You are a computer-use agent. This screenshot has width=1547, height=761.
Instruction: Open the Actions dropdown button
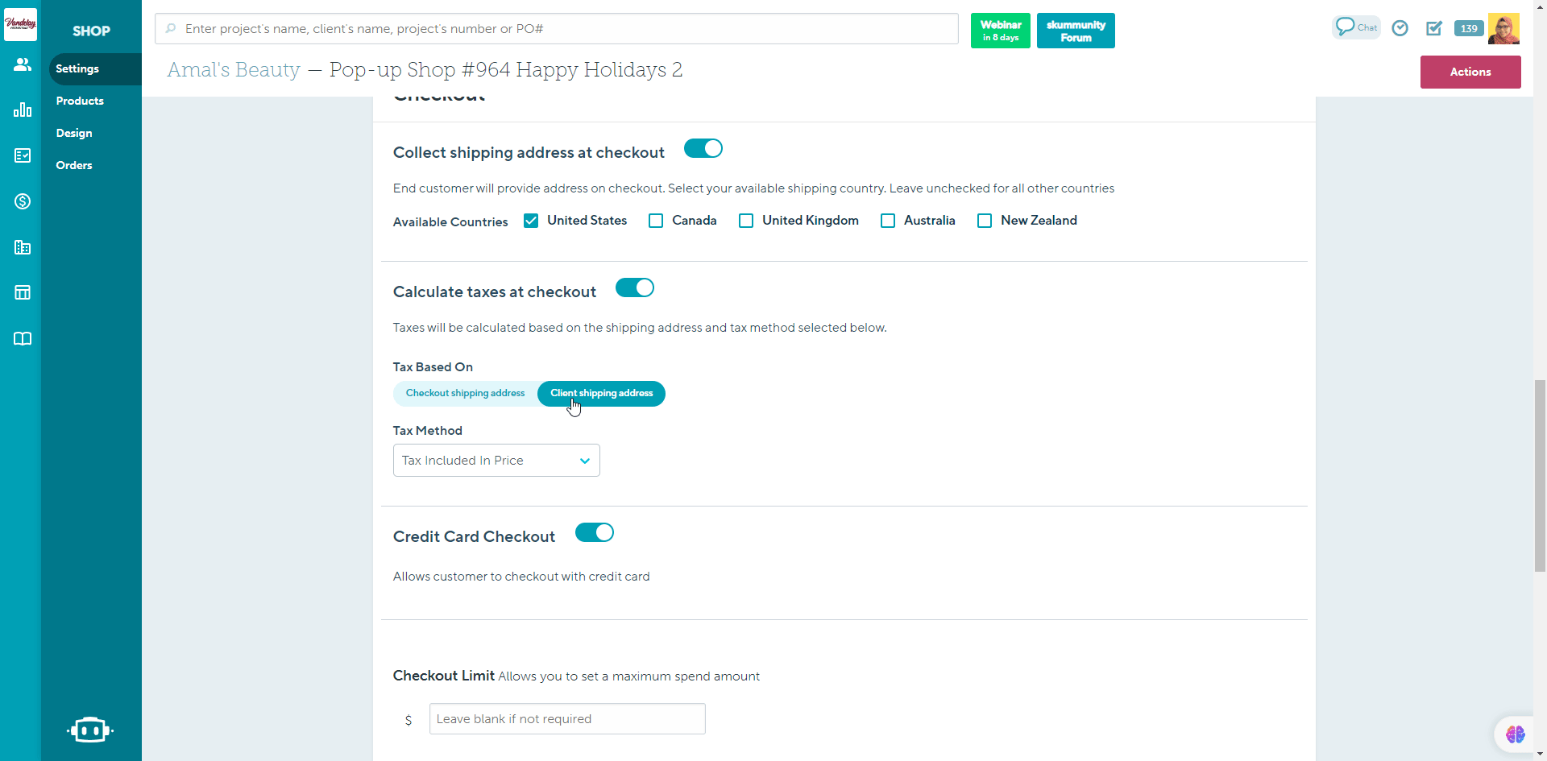click(x=1470, y=72)
